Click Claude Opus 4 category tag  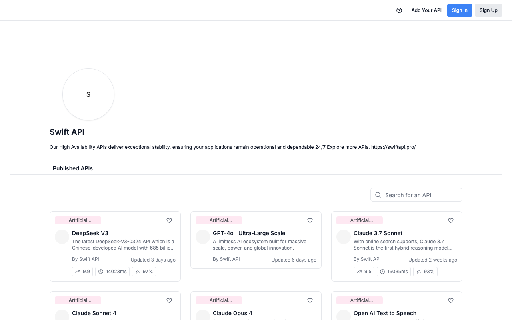pyautogui.click(x=219, y=300)
